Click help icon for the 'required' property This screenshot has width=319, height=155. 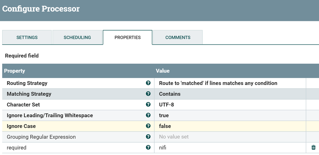tap(148, 147)
